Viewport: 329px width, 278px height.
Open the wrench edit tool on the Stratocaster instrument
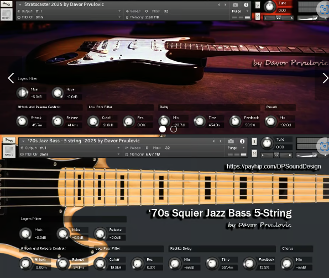[6, 4]
